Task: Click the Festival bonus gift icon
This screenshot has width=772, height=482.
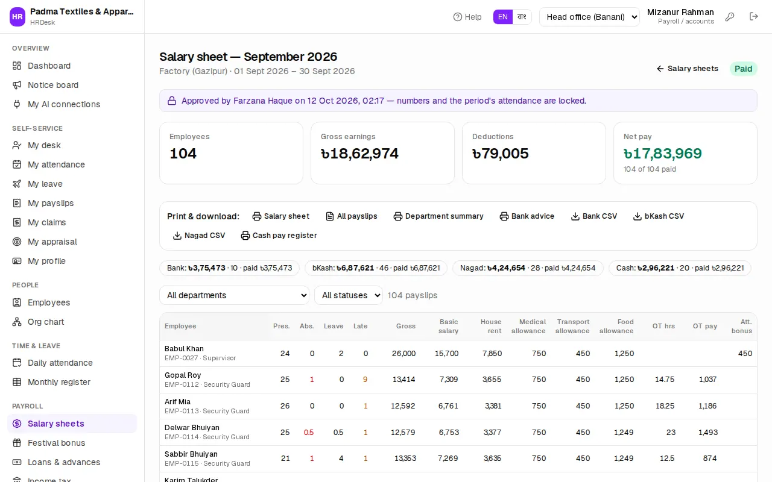Action: (x=17, y=443)
